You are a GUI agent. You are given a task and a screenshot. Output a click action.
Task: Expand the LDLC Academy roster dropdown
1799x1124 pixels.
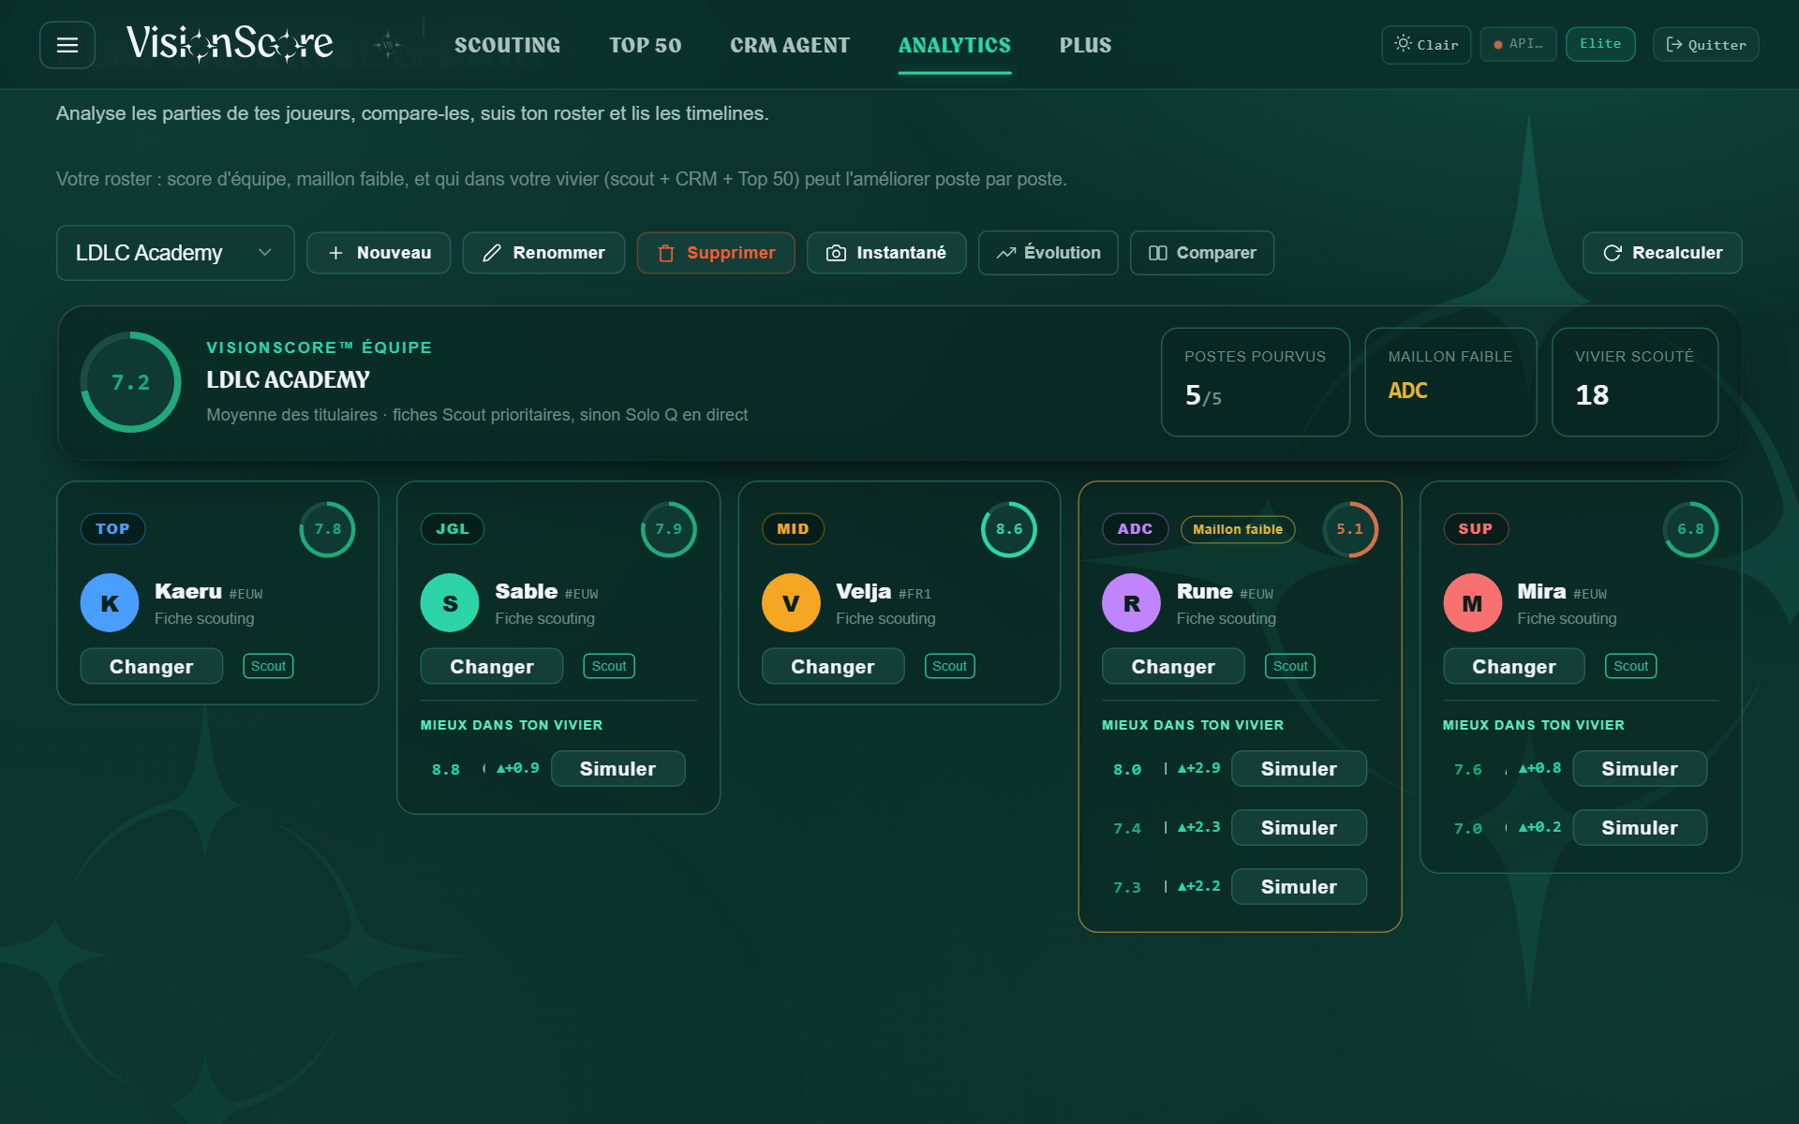point(175,253)
